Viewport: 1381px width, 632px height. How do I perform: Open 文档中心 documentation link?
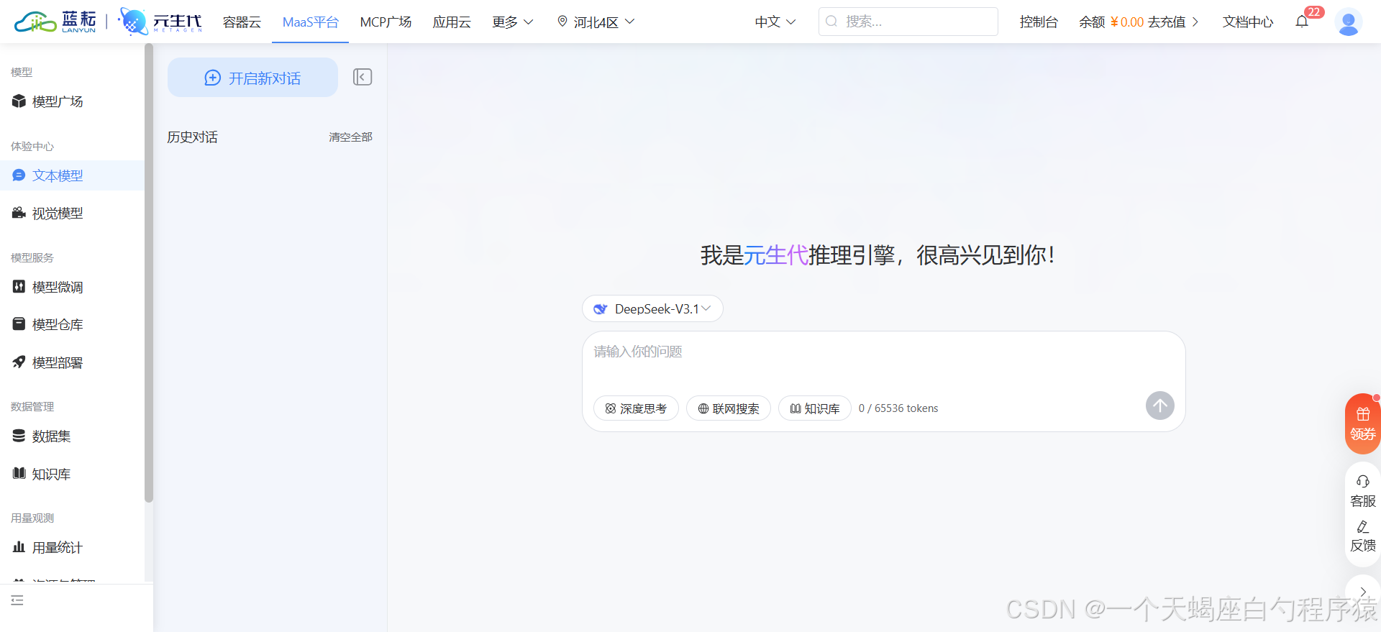point(1248,22)
